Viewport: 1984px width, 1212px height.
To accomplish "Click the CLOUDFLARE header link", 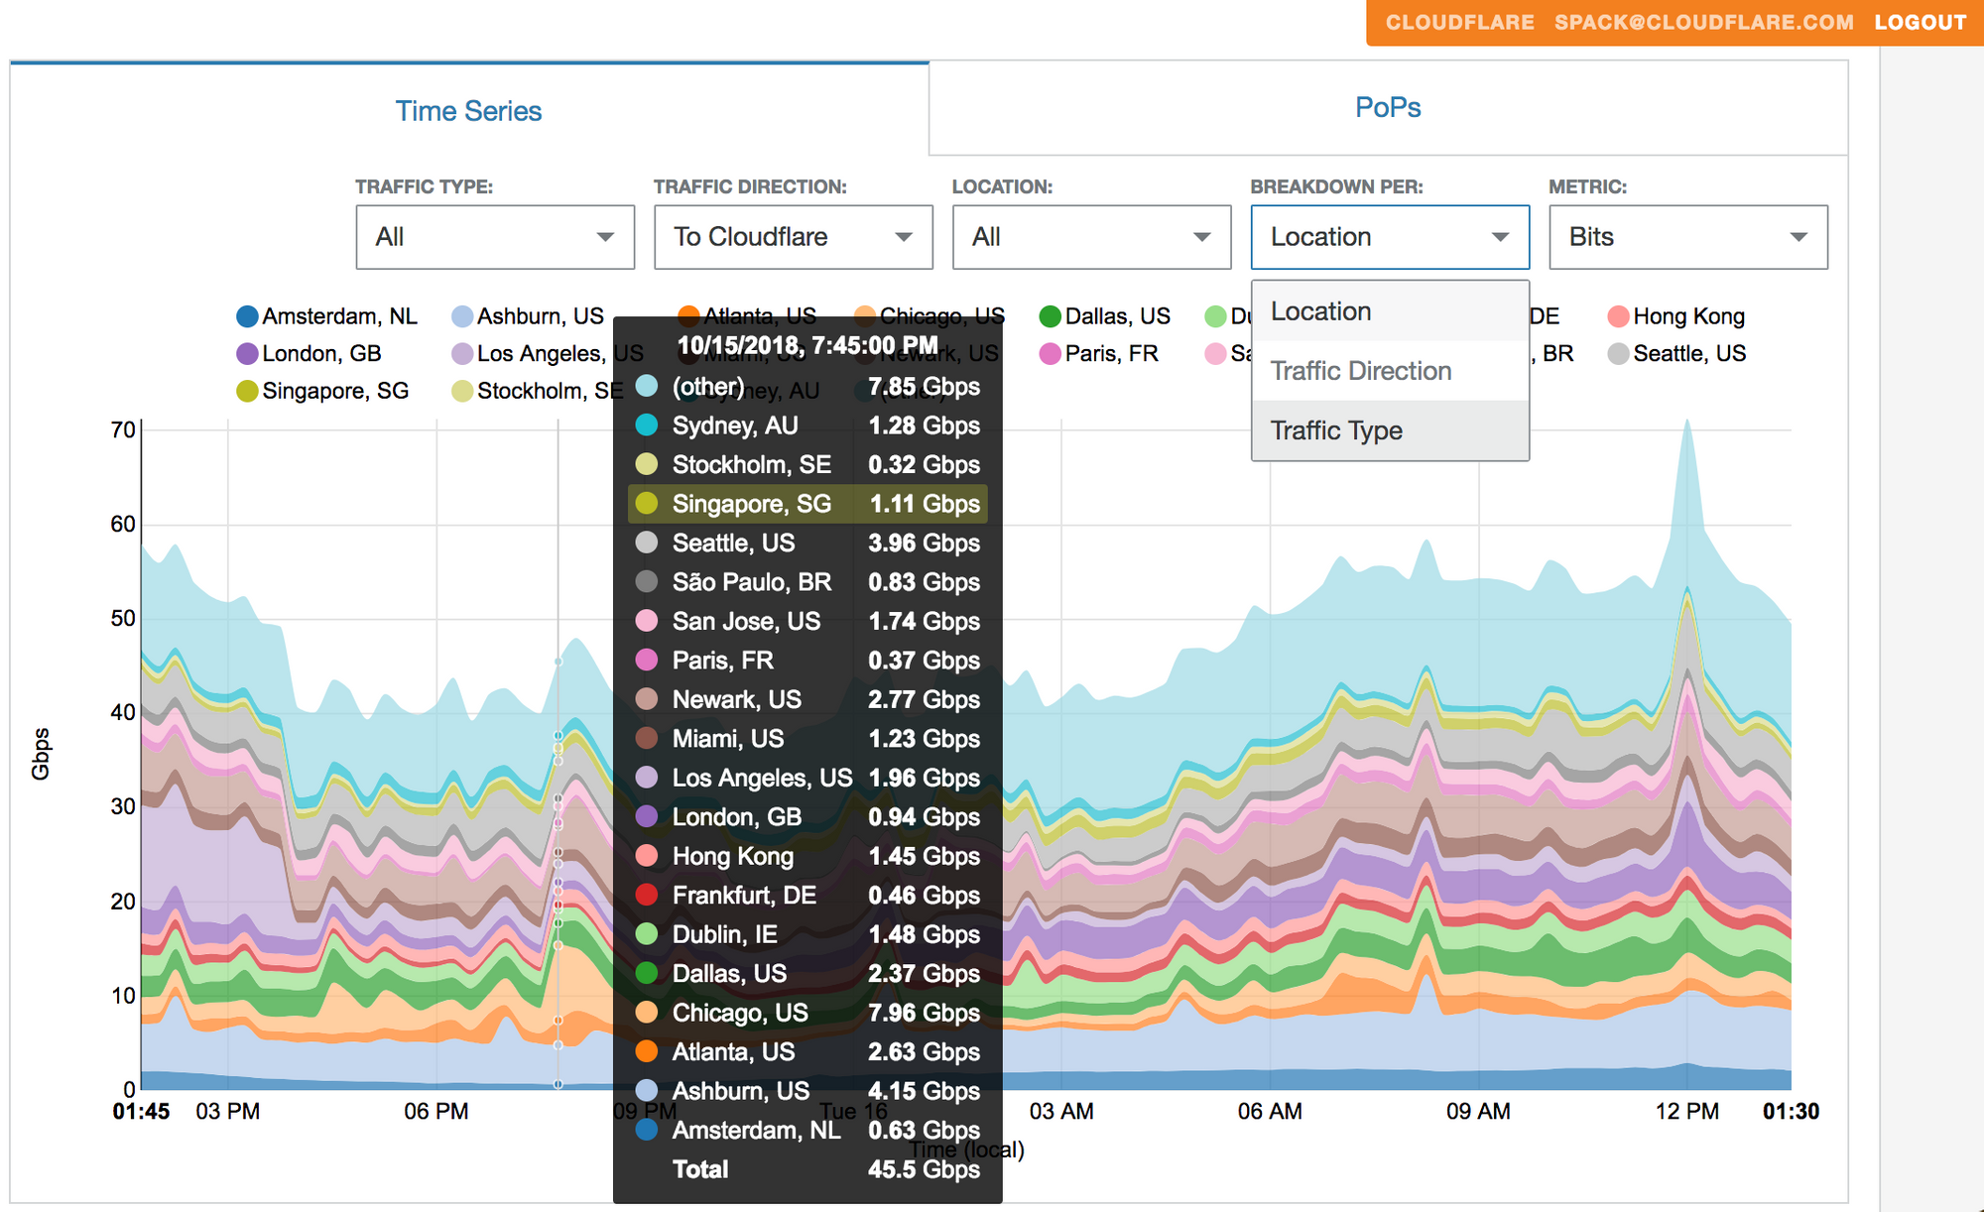I will pos(1459,22).
